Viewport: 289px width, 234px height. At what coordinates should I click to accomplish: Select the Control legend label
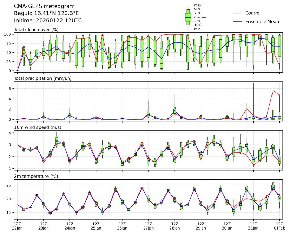[253, 13]
